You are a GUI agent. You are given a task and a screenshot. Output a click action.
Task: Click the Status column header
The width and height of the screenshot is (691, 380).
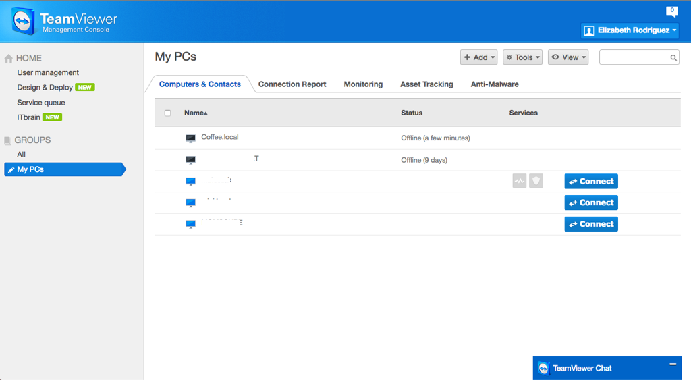point(412,113)
